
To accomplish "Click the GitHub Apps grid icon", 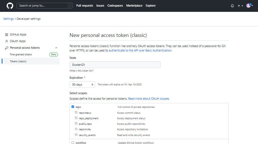I will coord(7,35).
